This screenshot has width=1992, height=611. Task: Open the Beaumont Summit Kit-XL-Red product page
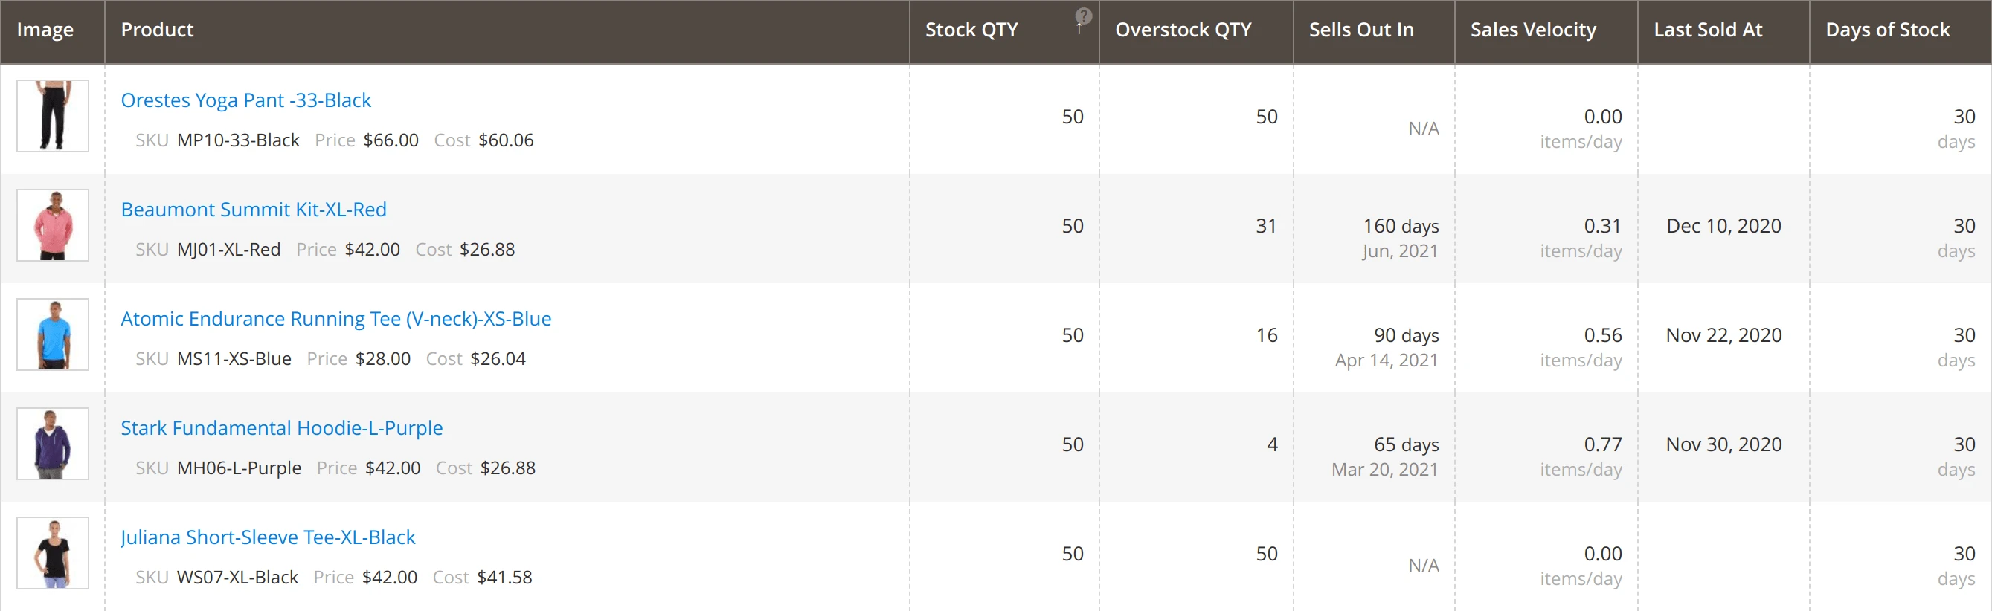253,210
